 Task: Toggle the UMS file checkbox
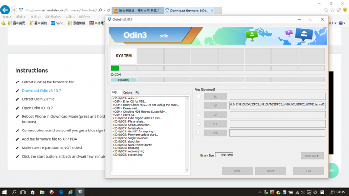(x=198, y=133)
